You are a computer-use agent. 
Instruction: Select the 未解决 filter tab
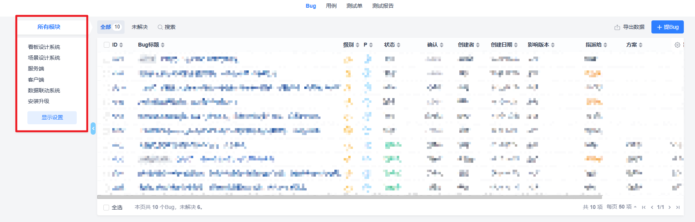pos(140,27)
